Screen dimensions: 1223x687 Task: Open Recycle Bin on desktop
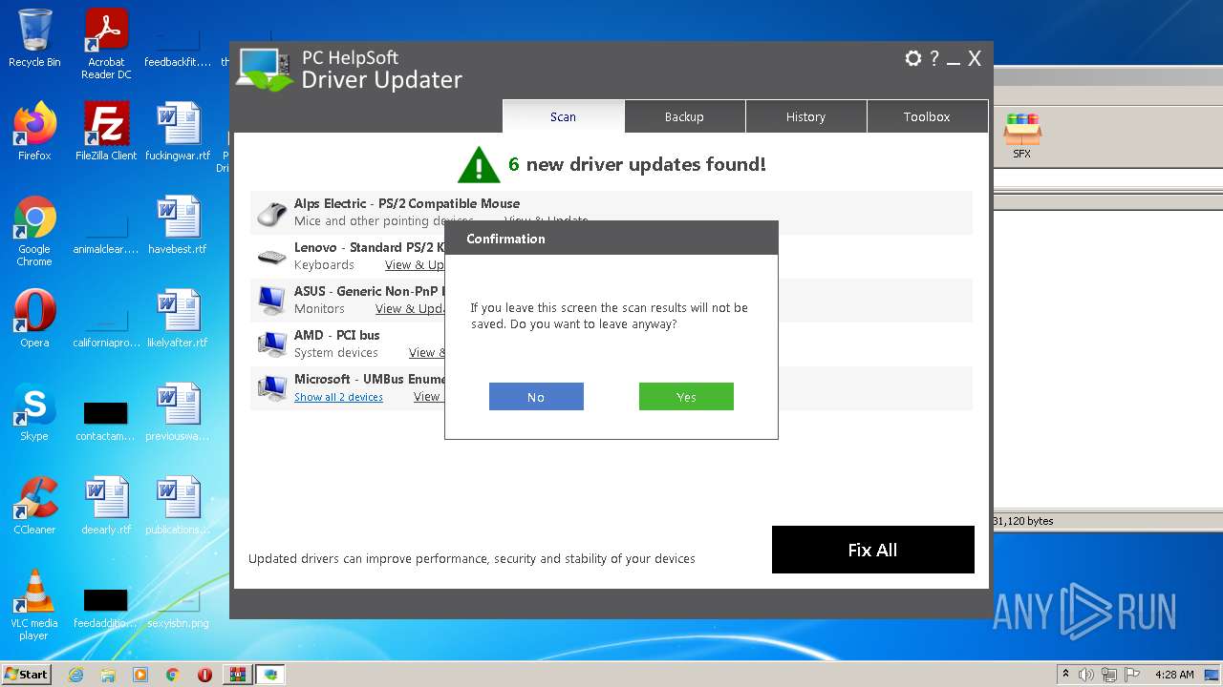[34, 38]
